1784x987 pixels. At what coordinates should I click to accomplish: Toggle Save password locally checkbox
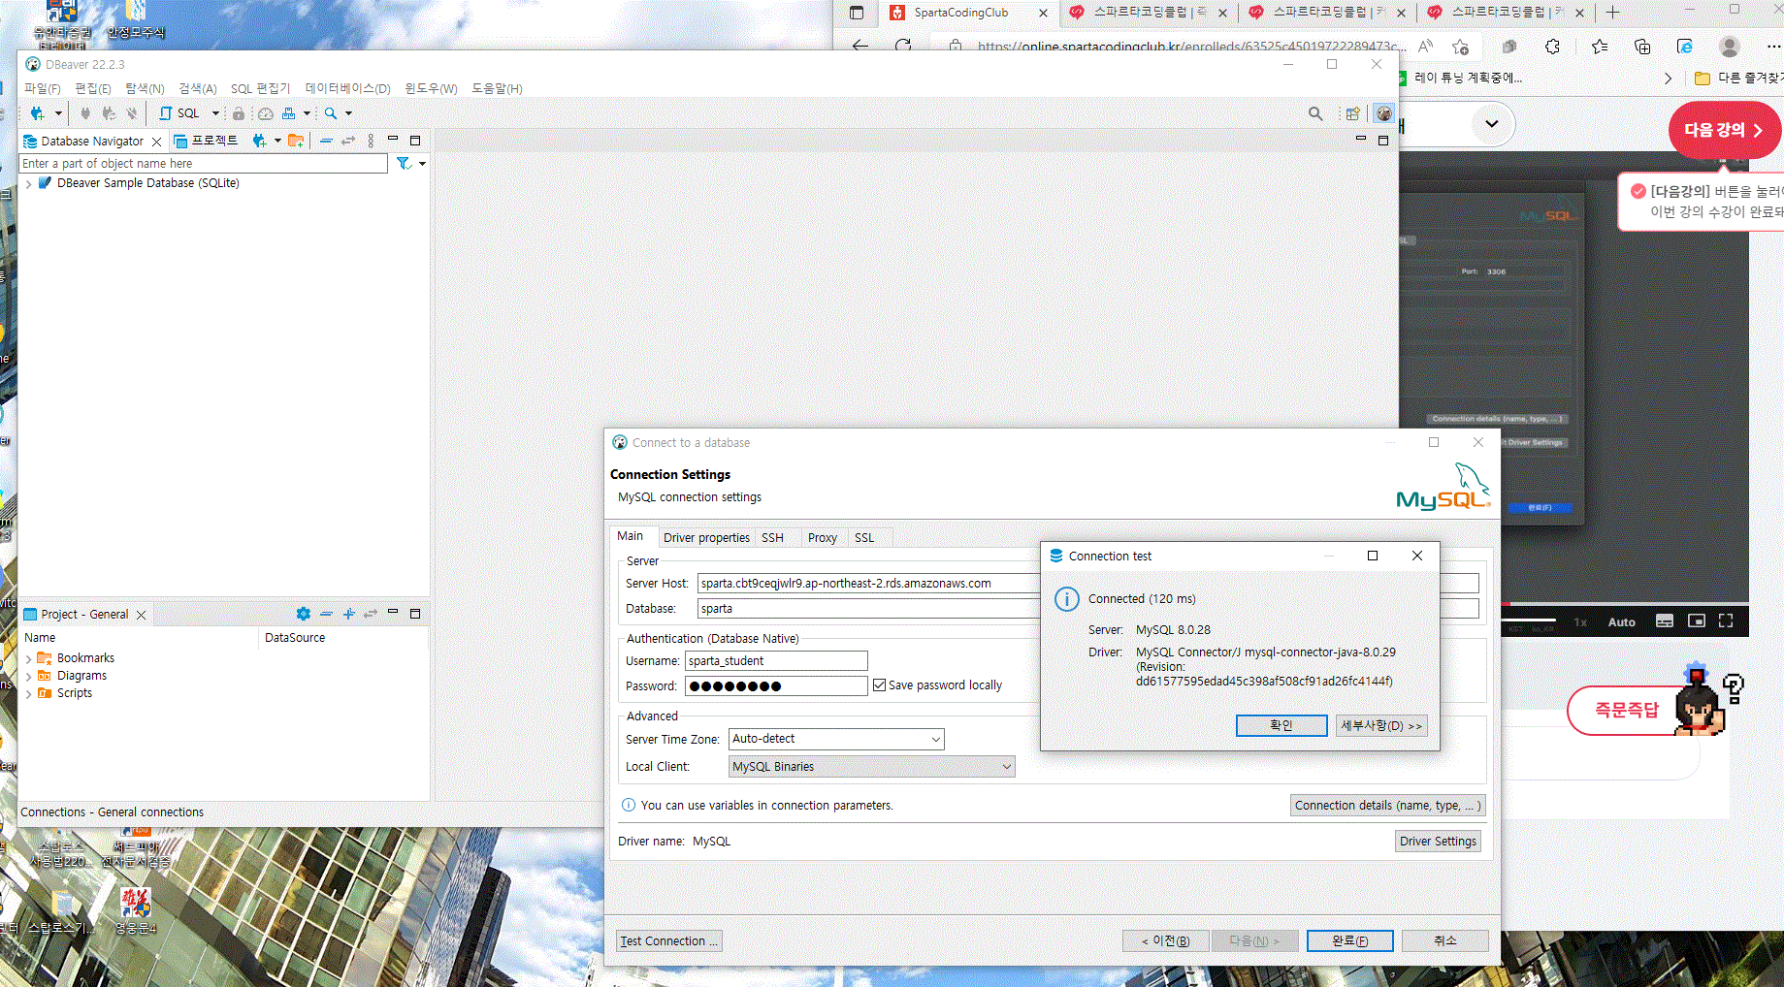click(879, 685)
